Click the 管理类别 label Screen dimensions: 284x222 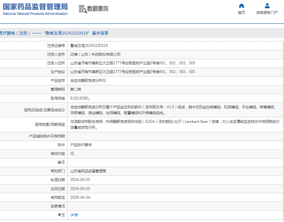tap(58, 89)
